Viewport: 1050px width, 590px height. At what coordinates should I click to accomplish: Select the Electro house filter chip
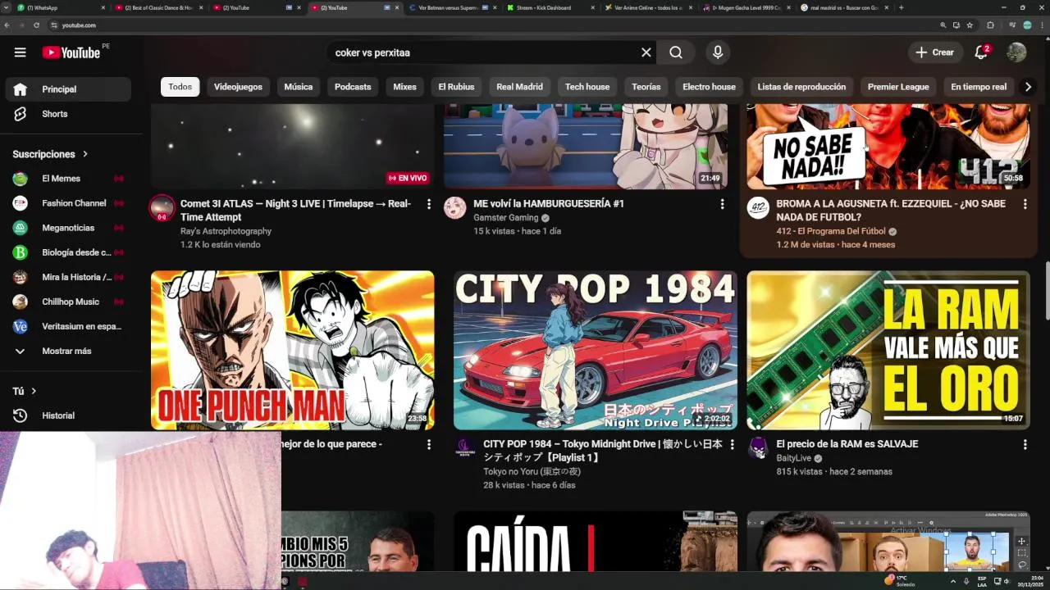click(709, 87)
